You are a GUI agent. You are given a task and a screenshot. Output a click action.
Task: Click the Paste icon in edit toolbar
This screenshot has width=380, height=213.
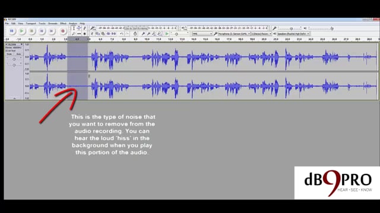(103, 34)
